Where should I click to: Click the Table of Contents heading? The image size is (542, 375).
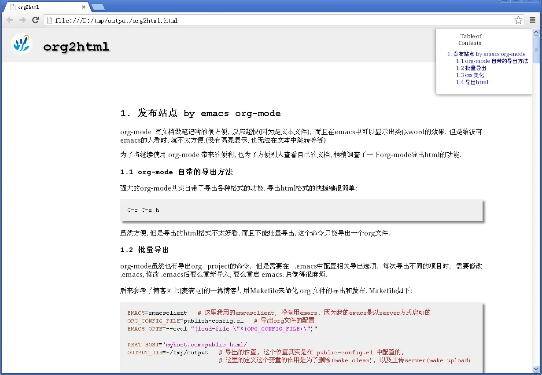pyautogui.click(x=470, y=40)
